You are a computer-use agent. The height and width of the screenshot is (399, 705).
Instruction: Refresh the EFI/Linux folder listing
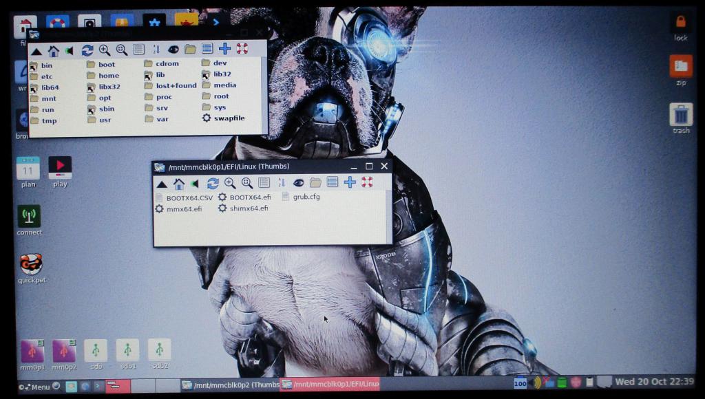[213, 183]
